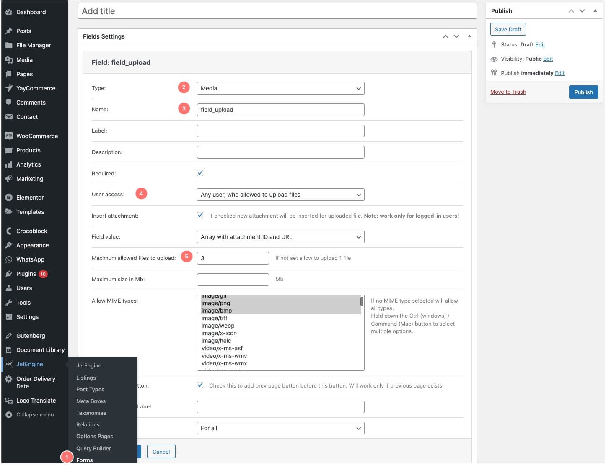Open the Elementor sidebar icon
The height and width of the screenshot is (465, 606).
tap(9, 197)
